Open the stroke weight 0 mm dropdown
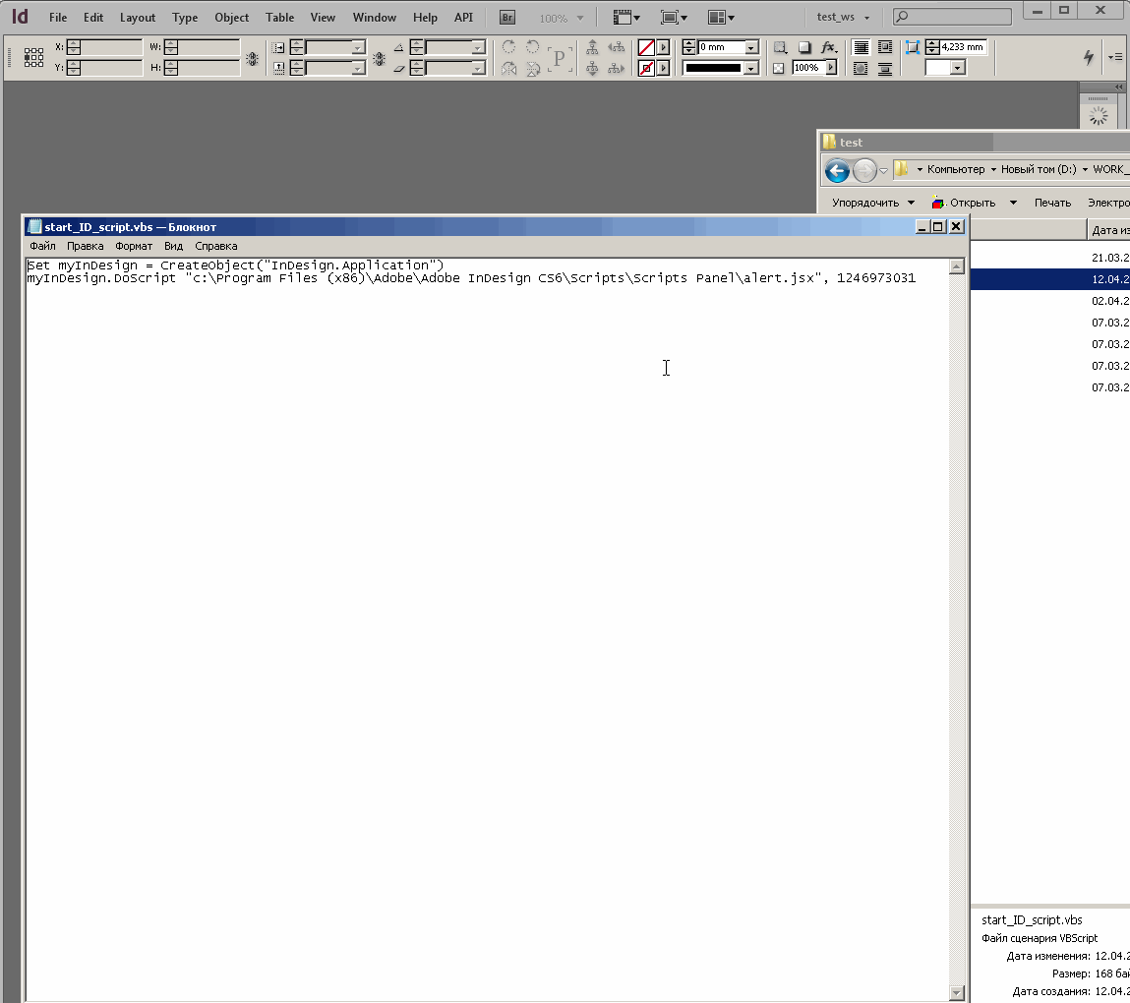The image size is (1130, 1003). point(751,47)
